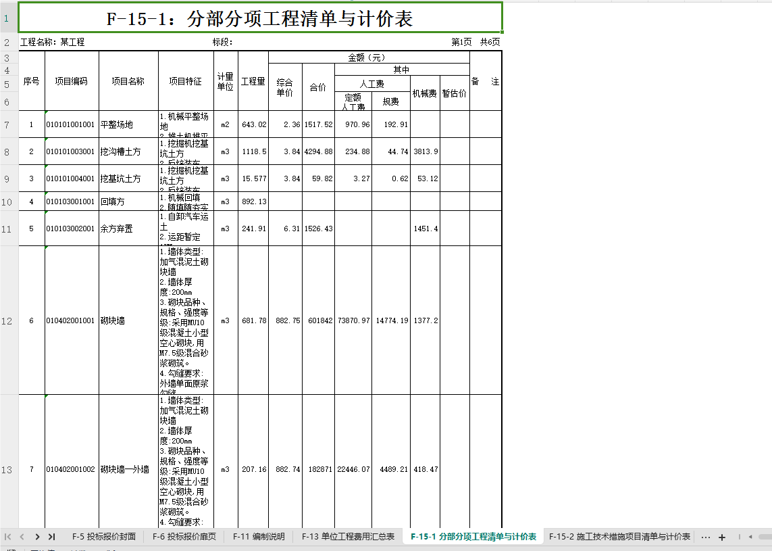This screenshot has width=772, height=551.
Task: Switch to the F-6 投标报价扉页 sheet
Action: tap(184, 537)
